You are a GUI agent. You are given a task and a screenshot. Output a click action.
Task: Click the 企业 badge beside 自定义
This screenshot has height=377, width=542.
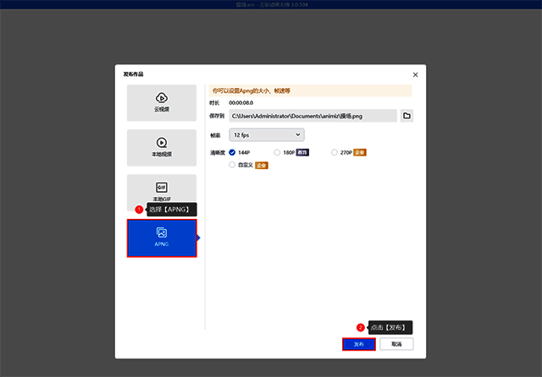262,166
